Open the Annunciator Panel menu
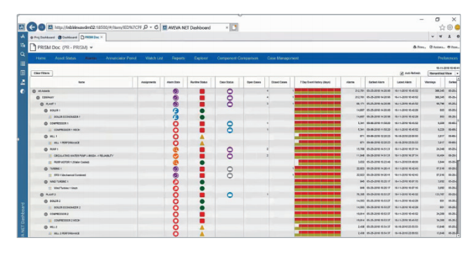The image size is (475, 253). (121, 58)
